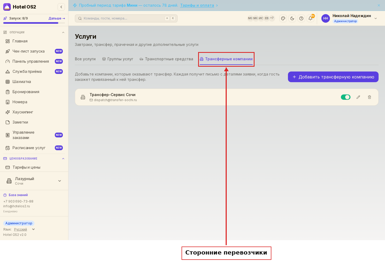Open the color theme palette icon
Image resolution: width=385 pixels, height=266 pixels.
coord(283,18)
